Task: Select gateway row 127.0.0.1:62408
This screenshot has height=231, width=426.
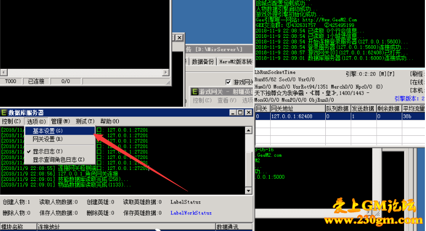Action: [x=340, y=117]
